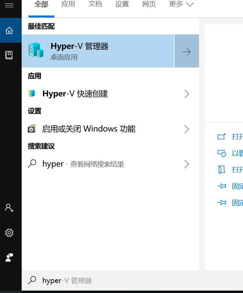243x293 pixels.
Task: Switch to the 设置 tab
Action: pyautogui.click(x=122, y=4)
